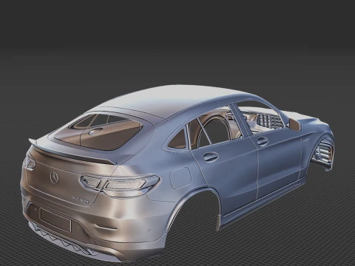Click the side mirror on the car model
This screenshot has width=355, height=266.
294,124
